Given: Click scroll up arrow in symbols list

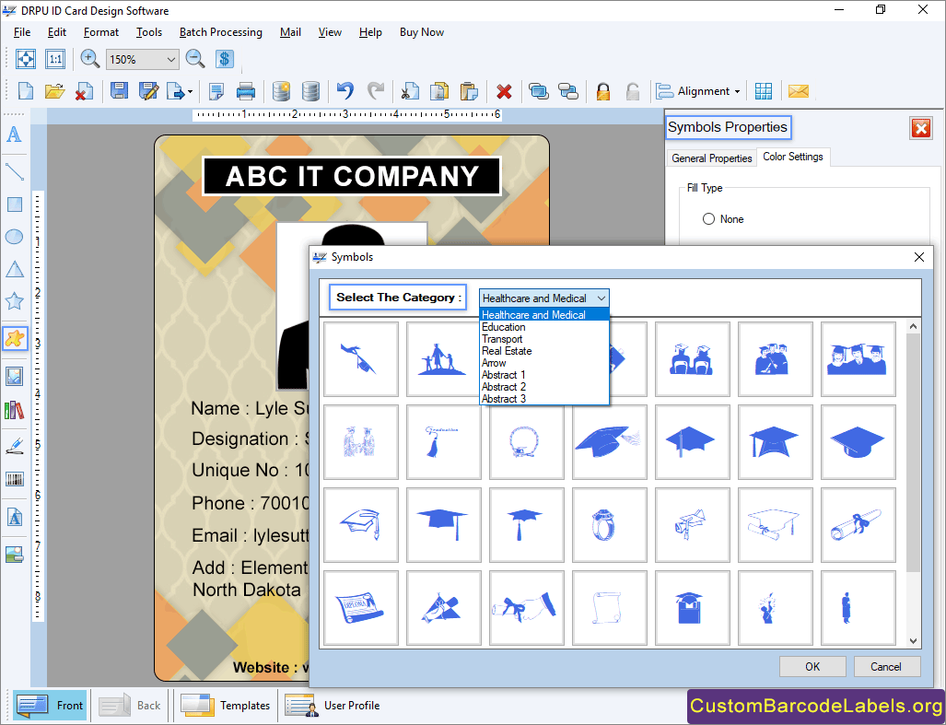Looking at the screenshot, I should [913, 327].
